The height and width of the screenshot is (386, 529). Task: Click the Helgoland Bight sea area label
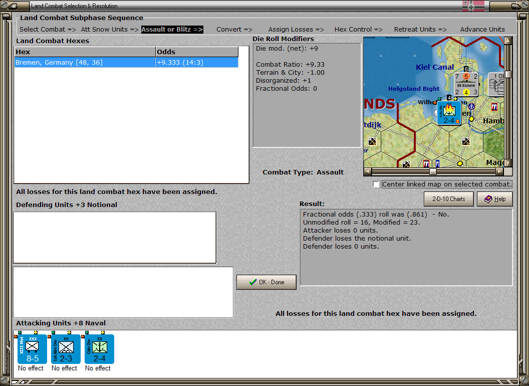click(x=414, y=89)
